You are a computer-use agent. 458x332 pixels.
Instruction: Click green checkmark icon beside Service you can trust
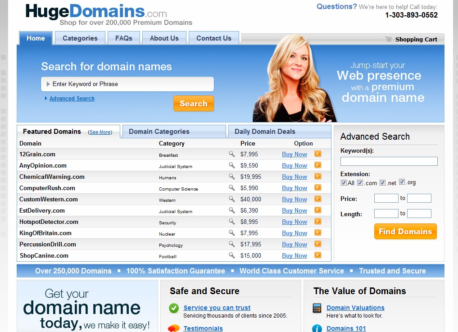pyautogui.click(x=174, y=308)
